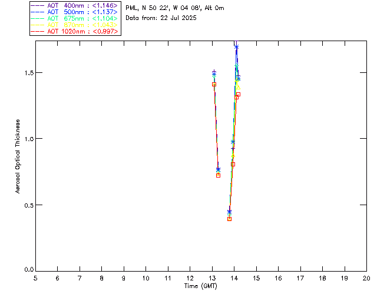This screenshot has width=377, height=301.
Task: Click the x-axis tick label '16'
Action: [x=279, y=278]
